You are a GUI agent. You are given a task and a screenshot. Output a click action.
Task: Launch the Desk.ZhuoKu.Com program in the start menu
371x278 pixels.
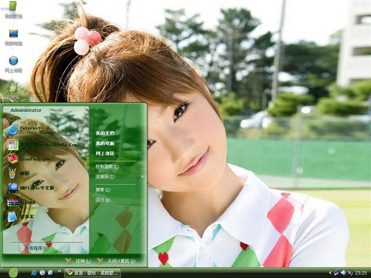pyautogui.click(x=42, y=144)
